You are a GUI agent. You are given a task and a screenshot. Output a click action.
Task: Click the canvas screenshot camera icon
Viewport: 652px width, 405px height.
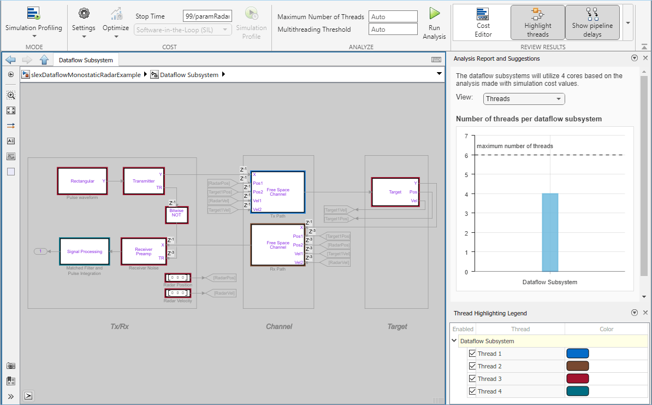pos(11,366)
